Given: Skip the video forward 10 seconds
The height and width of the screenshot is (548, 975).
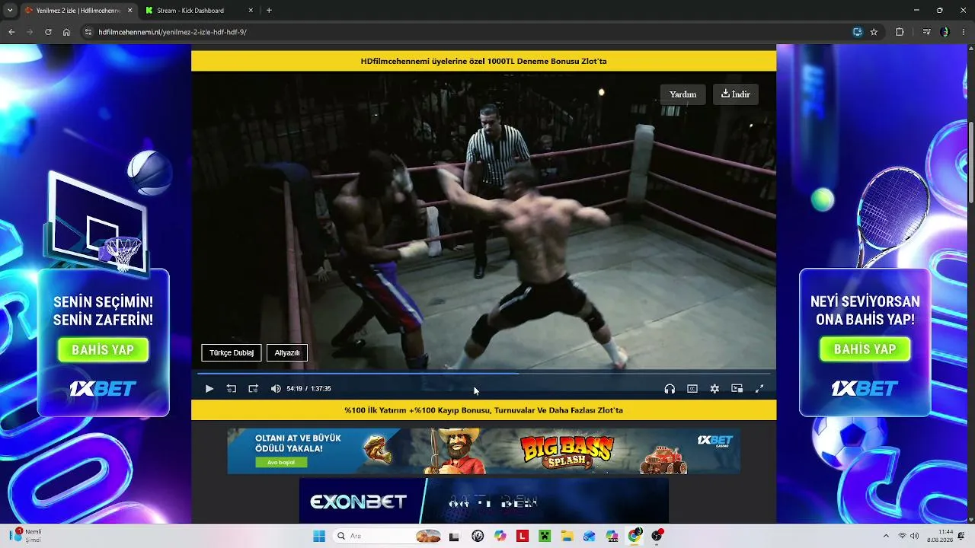Looking at the screenshot, I should tap(254, 389).
